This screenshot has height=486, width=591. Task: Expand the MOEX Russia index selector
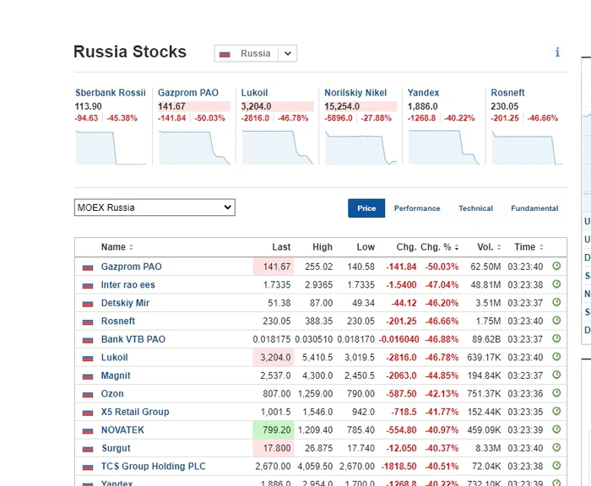tap(155, 208)
